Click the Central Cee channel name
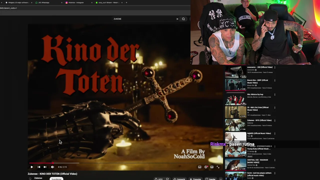320x180 pixels. [251, 165]
